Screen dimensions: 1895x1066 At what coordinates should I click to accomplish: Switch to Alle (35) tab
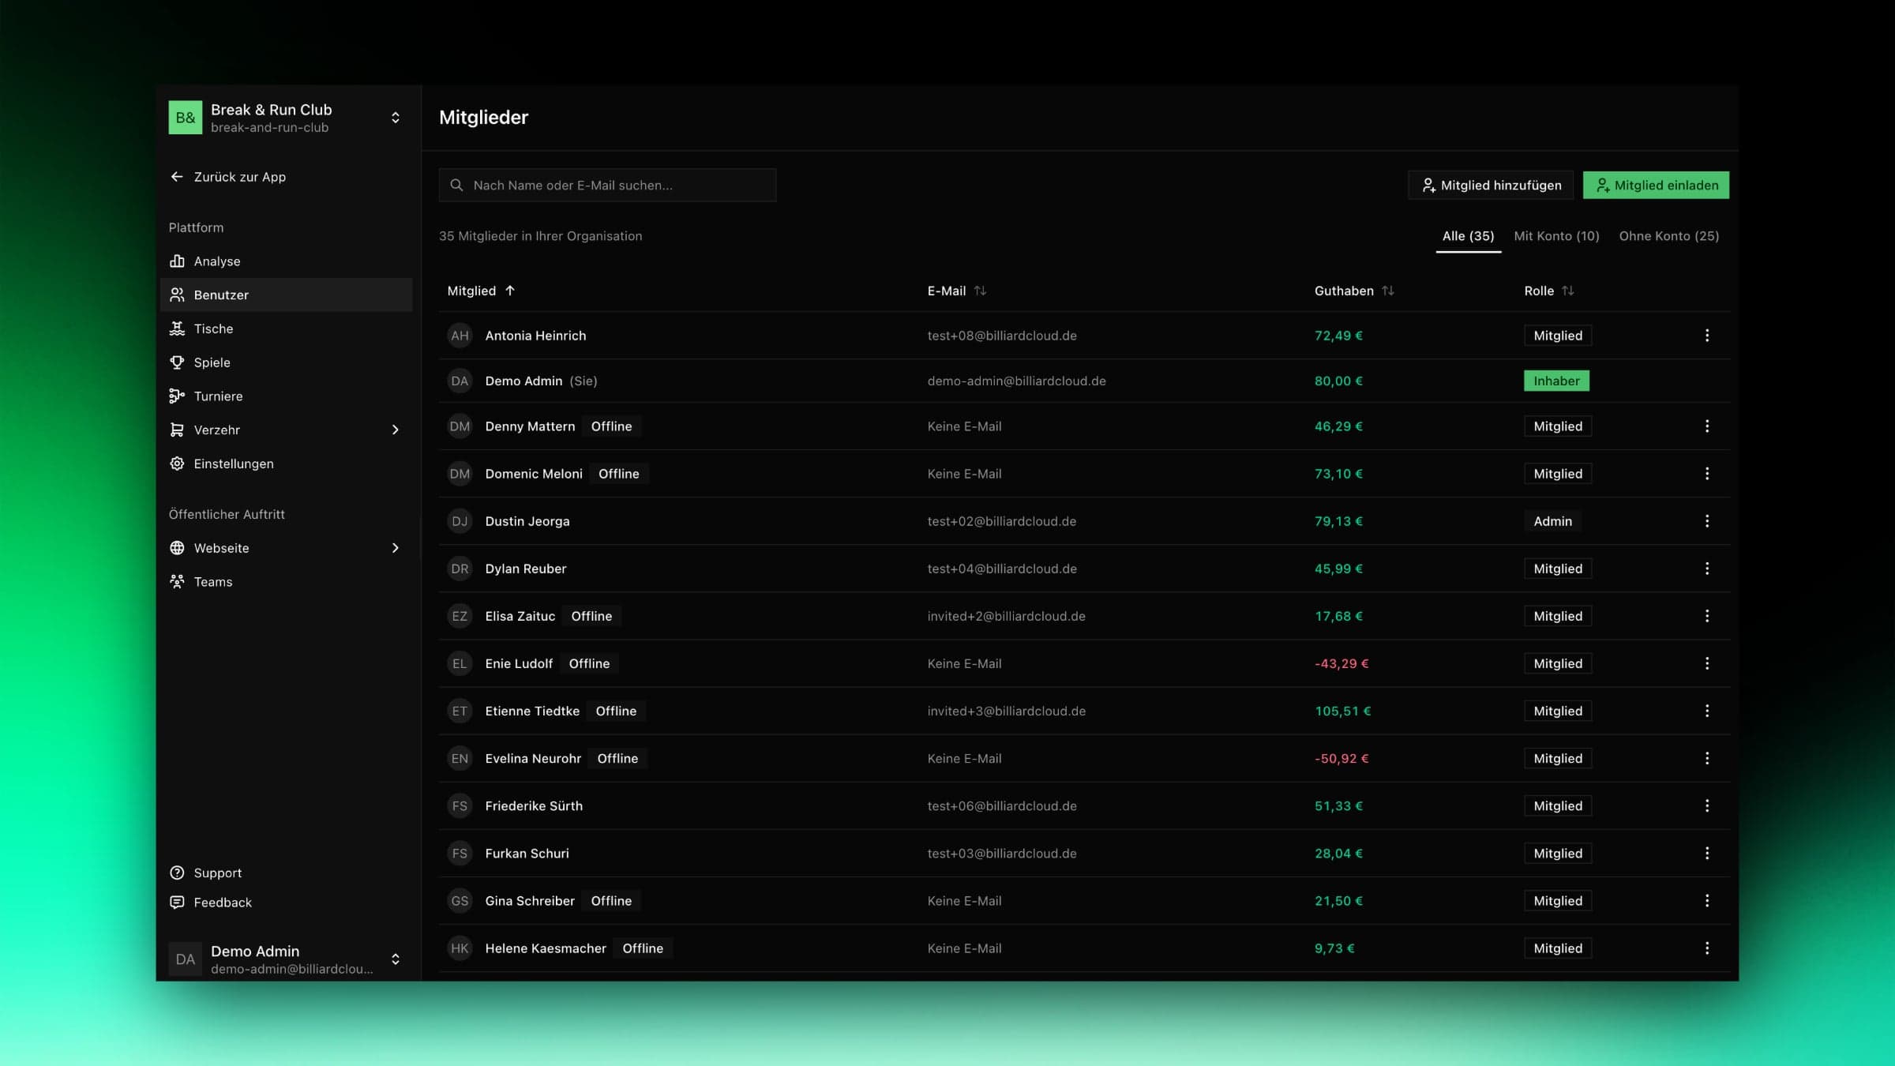1468,236
